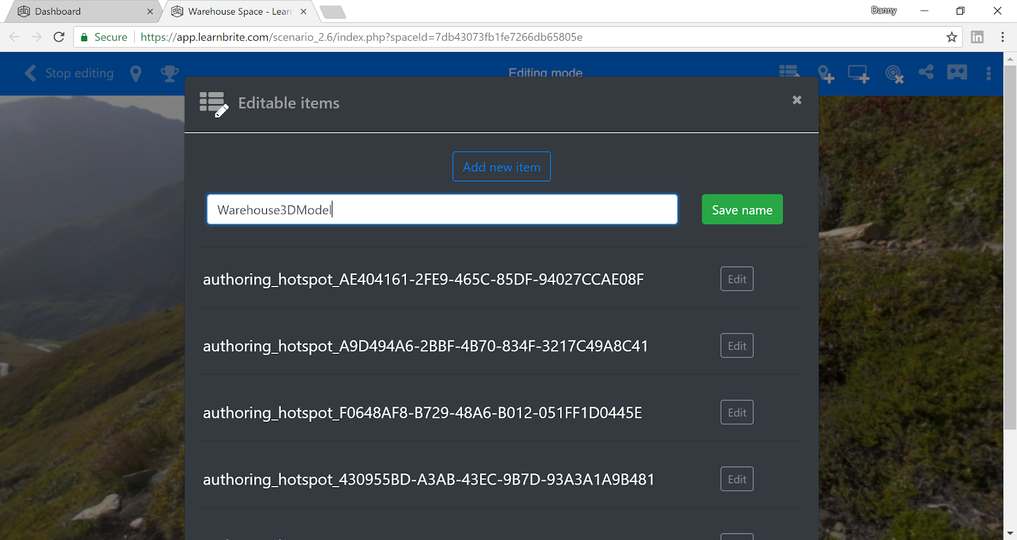Click the text authoring_hotspot_430955BD-A3AB-43EC-9B7D-93A3A1A9B481
The width and height of the screenshot is (1017, 540).
pos(428,480)
